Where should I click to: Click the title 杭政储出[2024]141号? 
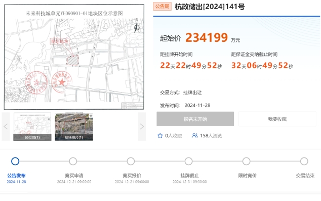pos(210,7)
